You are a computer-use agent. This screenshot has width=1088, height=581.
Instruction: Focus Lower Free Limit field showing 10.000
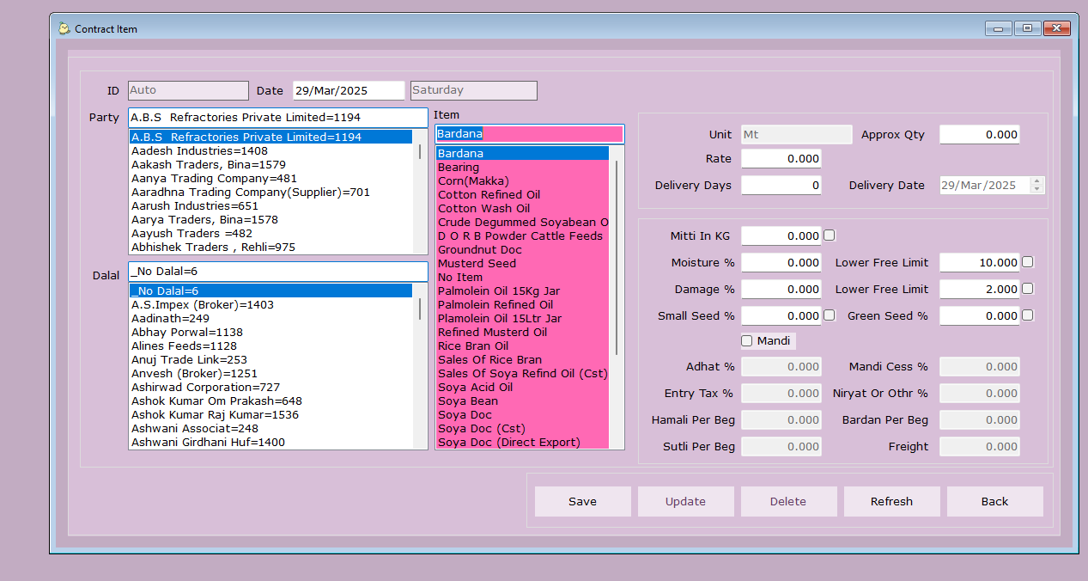click(x=980, y=262)
